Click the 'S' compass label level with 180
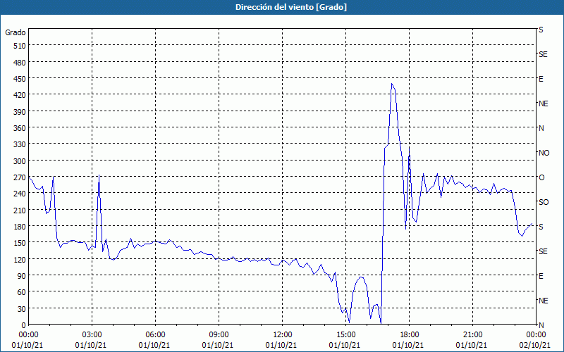The image size is (564, 352). tap(541, 227)
